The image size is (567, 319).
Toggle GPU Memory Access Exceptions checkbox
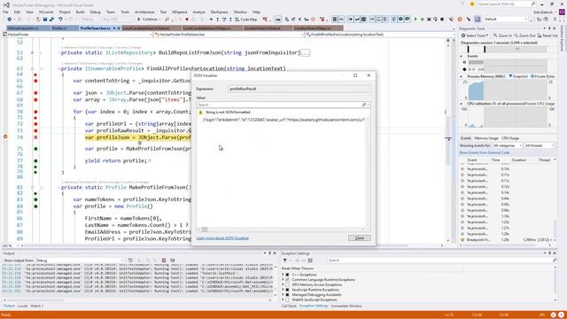(287, 285)
